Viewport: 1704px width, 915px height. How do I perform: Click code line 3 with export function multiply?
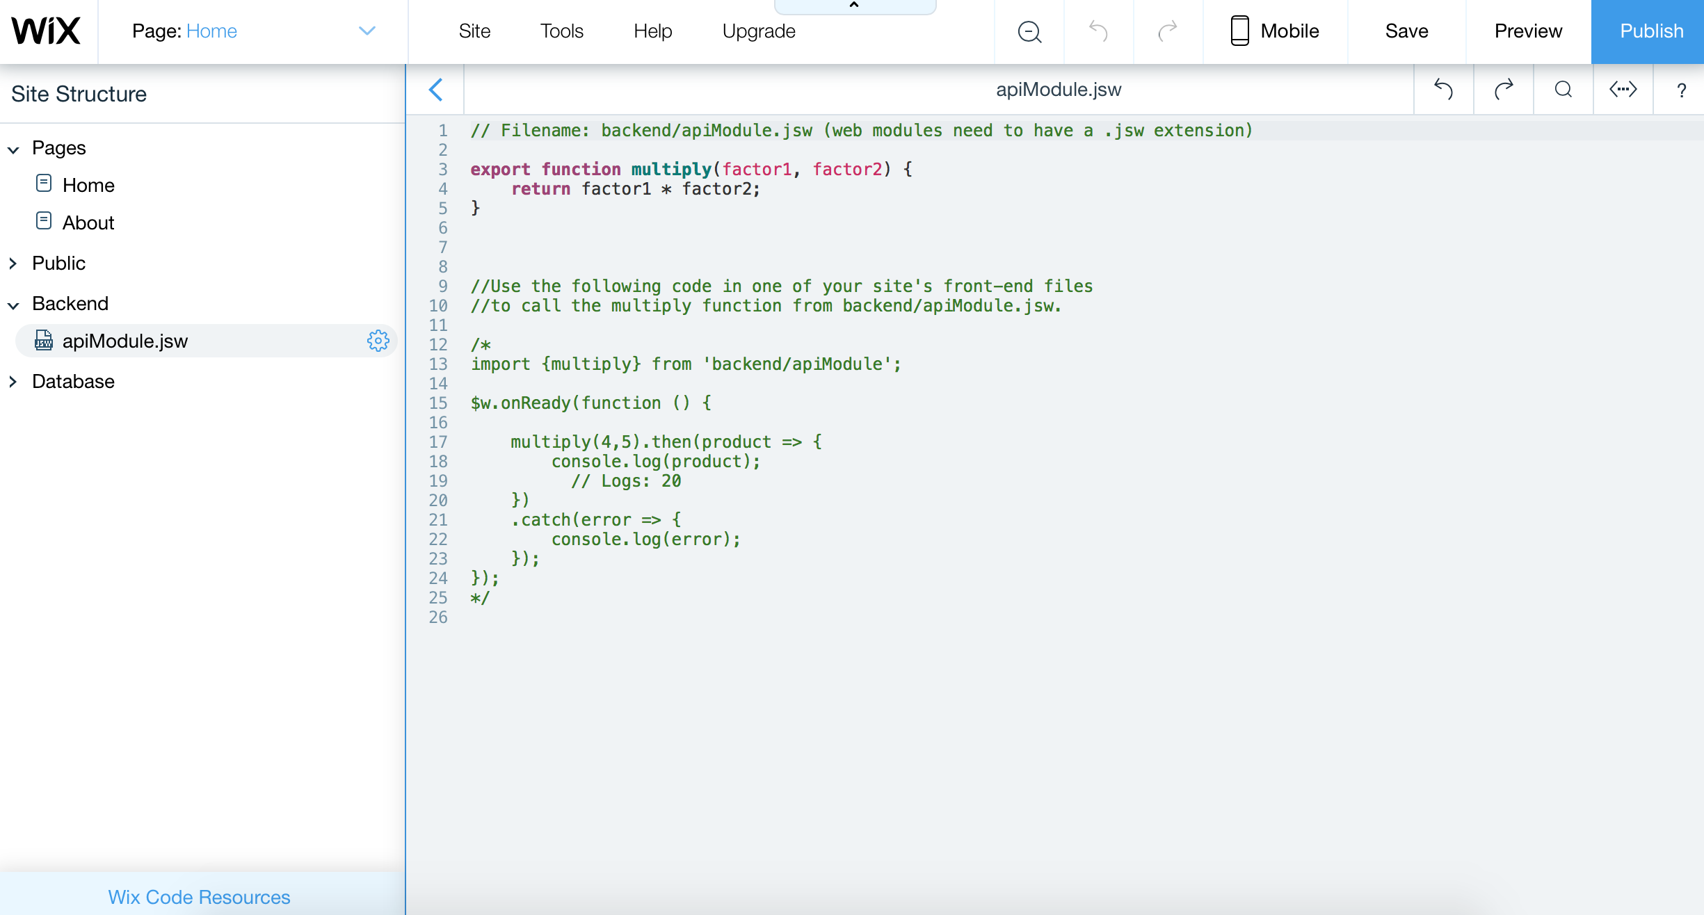(x=691, y=169)
